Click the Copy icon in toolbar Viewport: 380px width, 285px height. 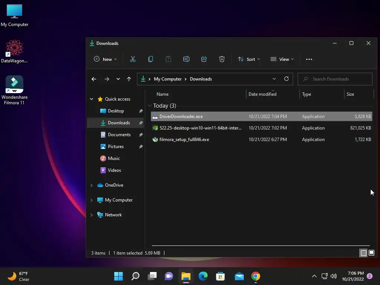[151, 59]
